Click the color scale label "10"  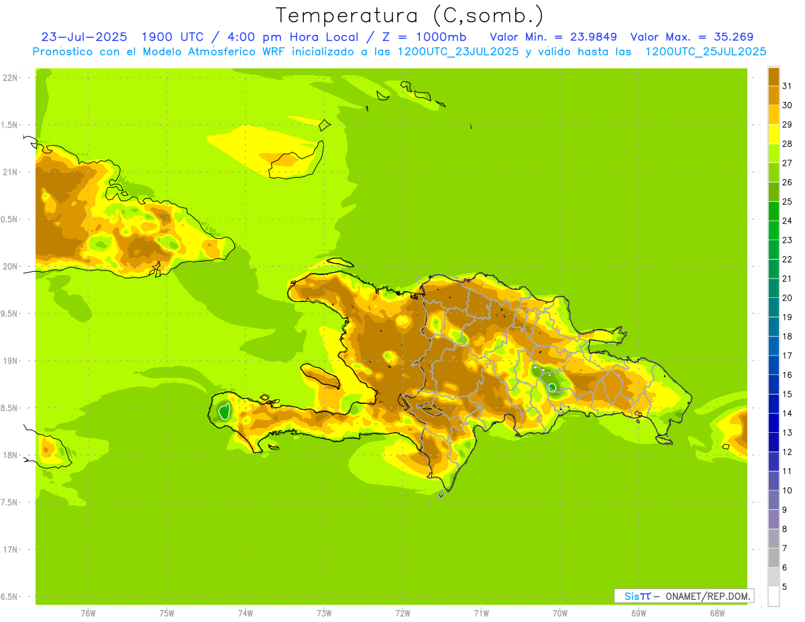787,490
